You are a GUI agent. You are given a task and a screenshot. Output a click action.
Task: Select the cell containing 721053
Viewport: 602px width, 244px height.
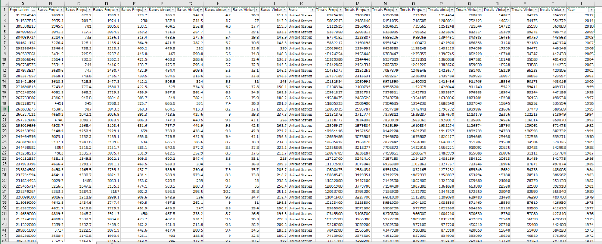[x=413, y=14]
